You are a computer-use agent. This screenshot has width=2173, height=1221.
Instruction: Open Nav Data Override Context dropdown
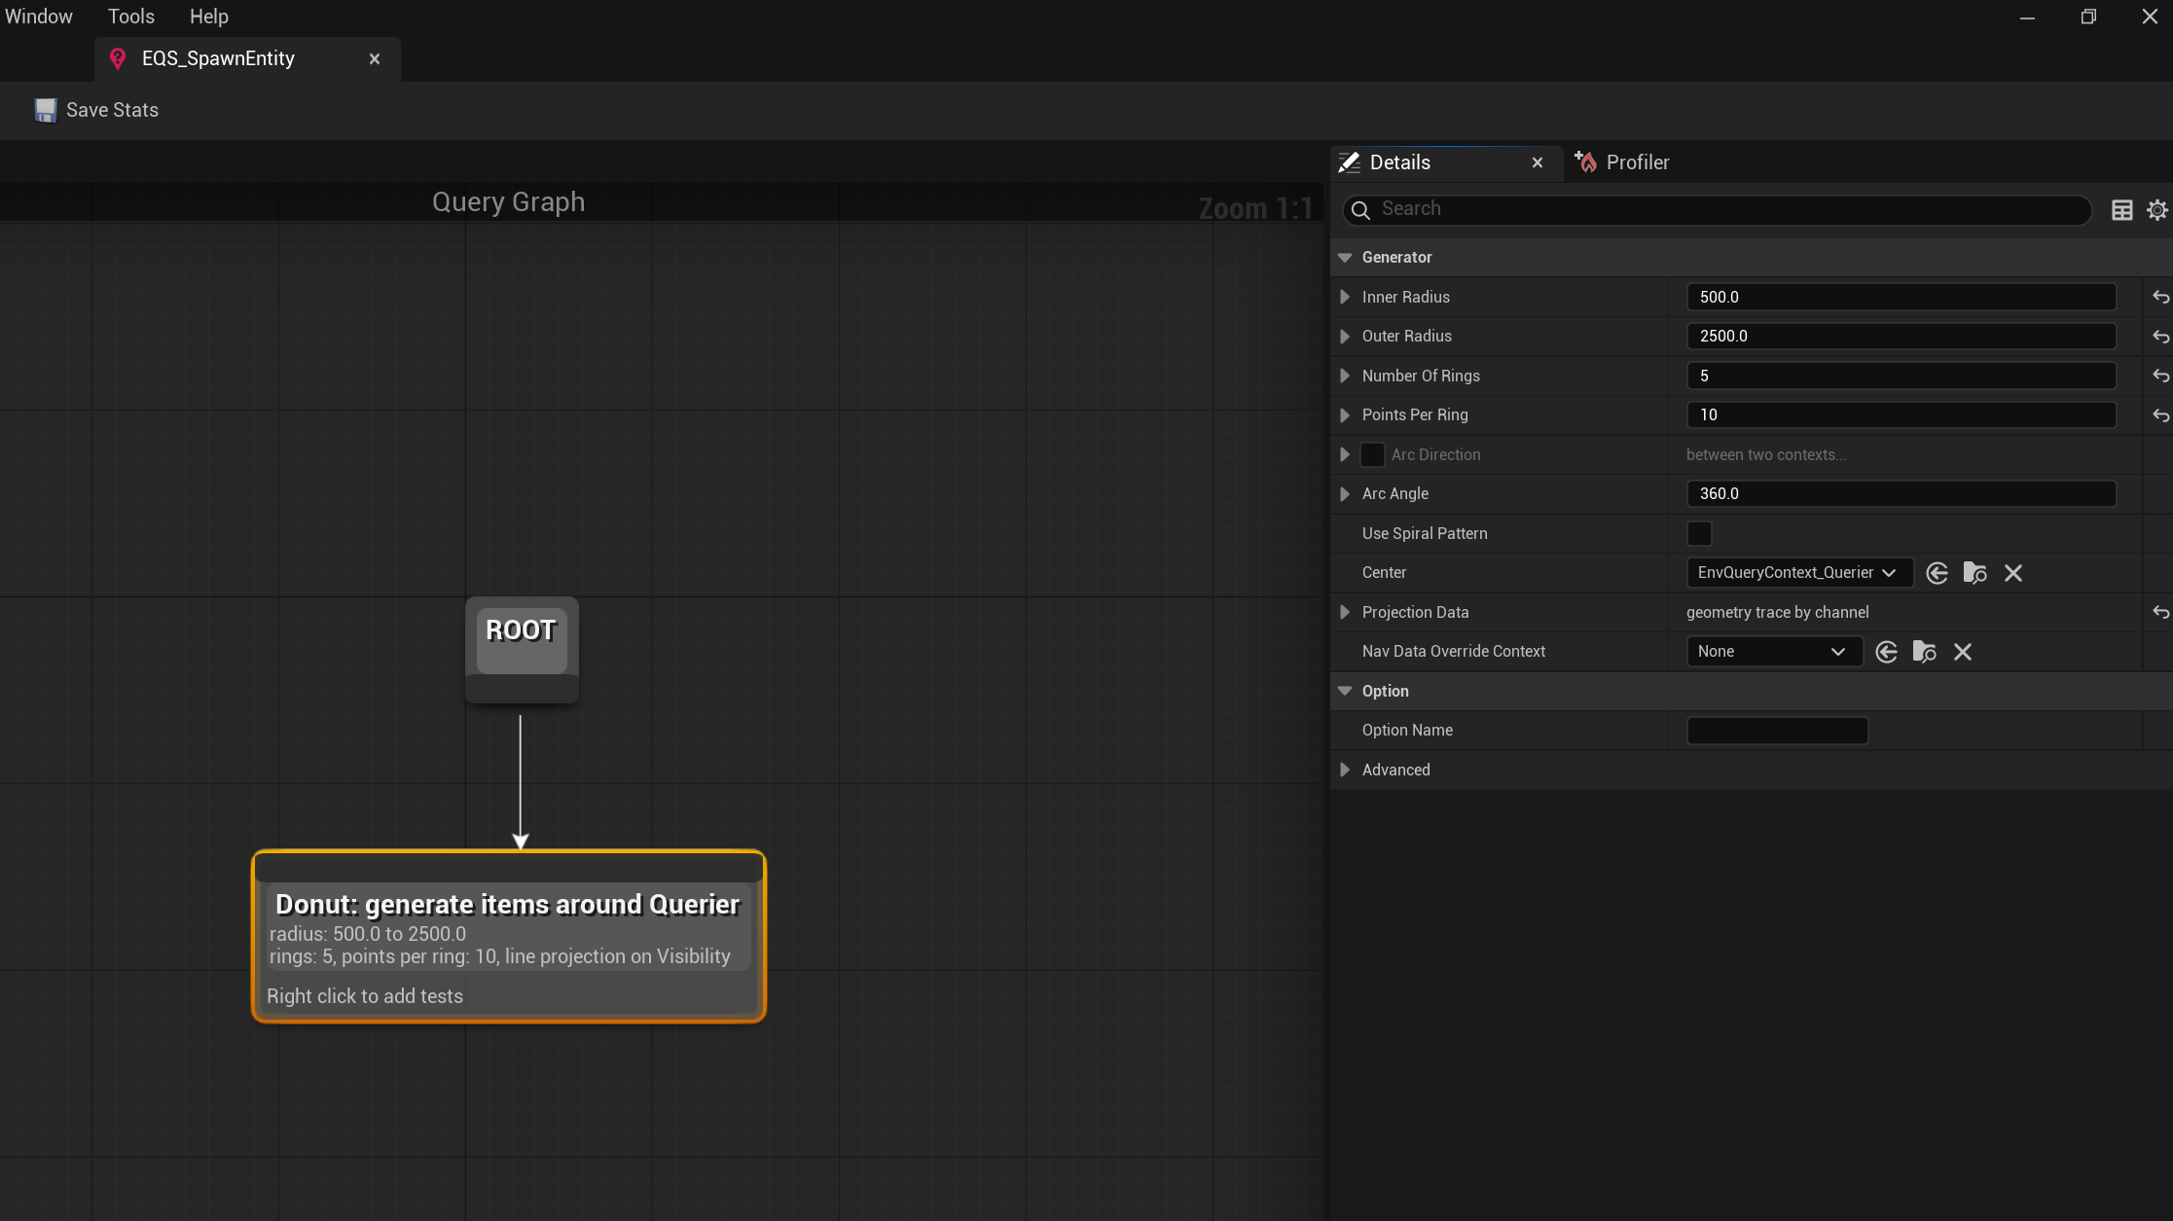[1772, 652]
